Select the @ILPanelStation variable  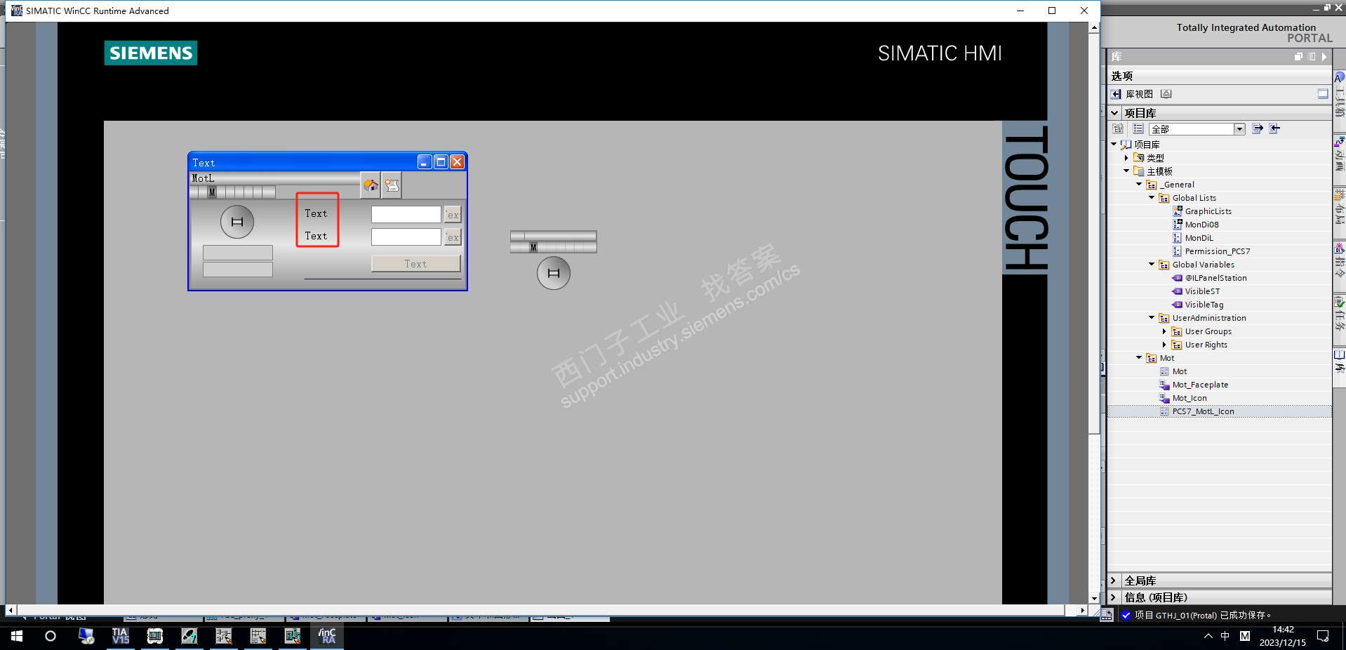pos(1216,278)
